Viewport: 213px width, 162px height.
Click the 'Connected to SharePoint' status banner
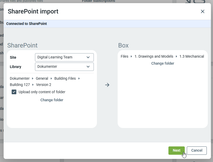tap(26, 24)
